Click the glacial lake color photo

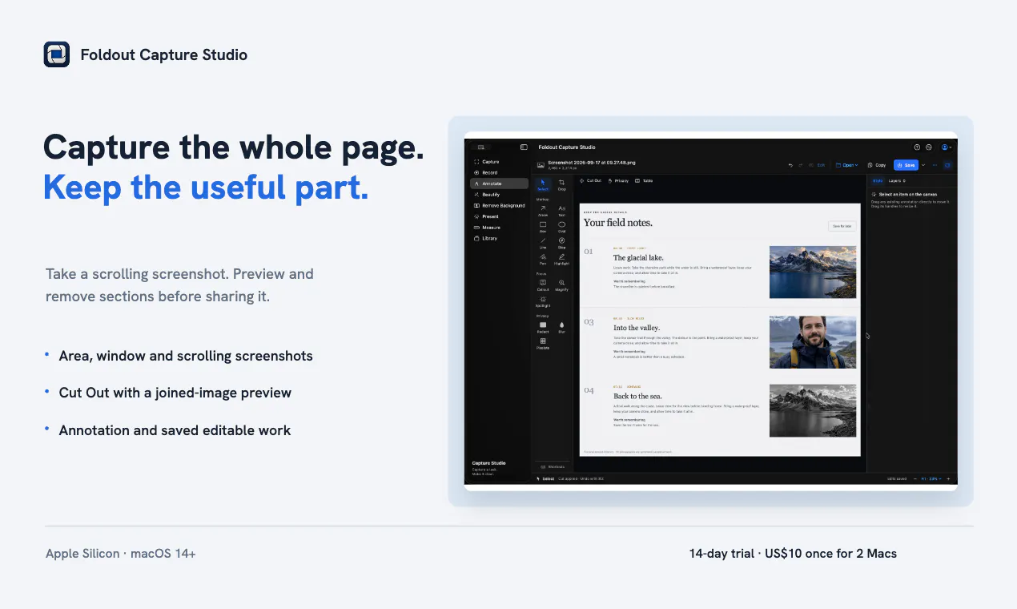click(813, 272)
